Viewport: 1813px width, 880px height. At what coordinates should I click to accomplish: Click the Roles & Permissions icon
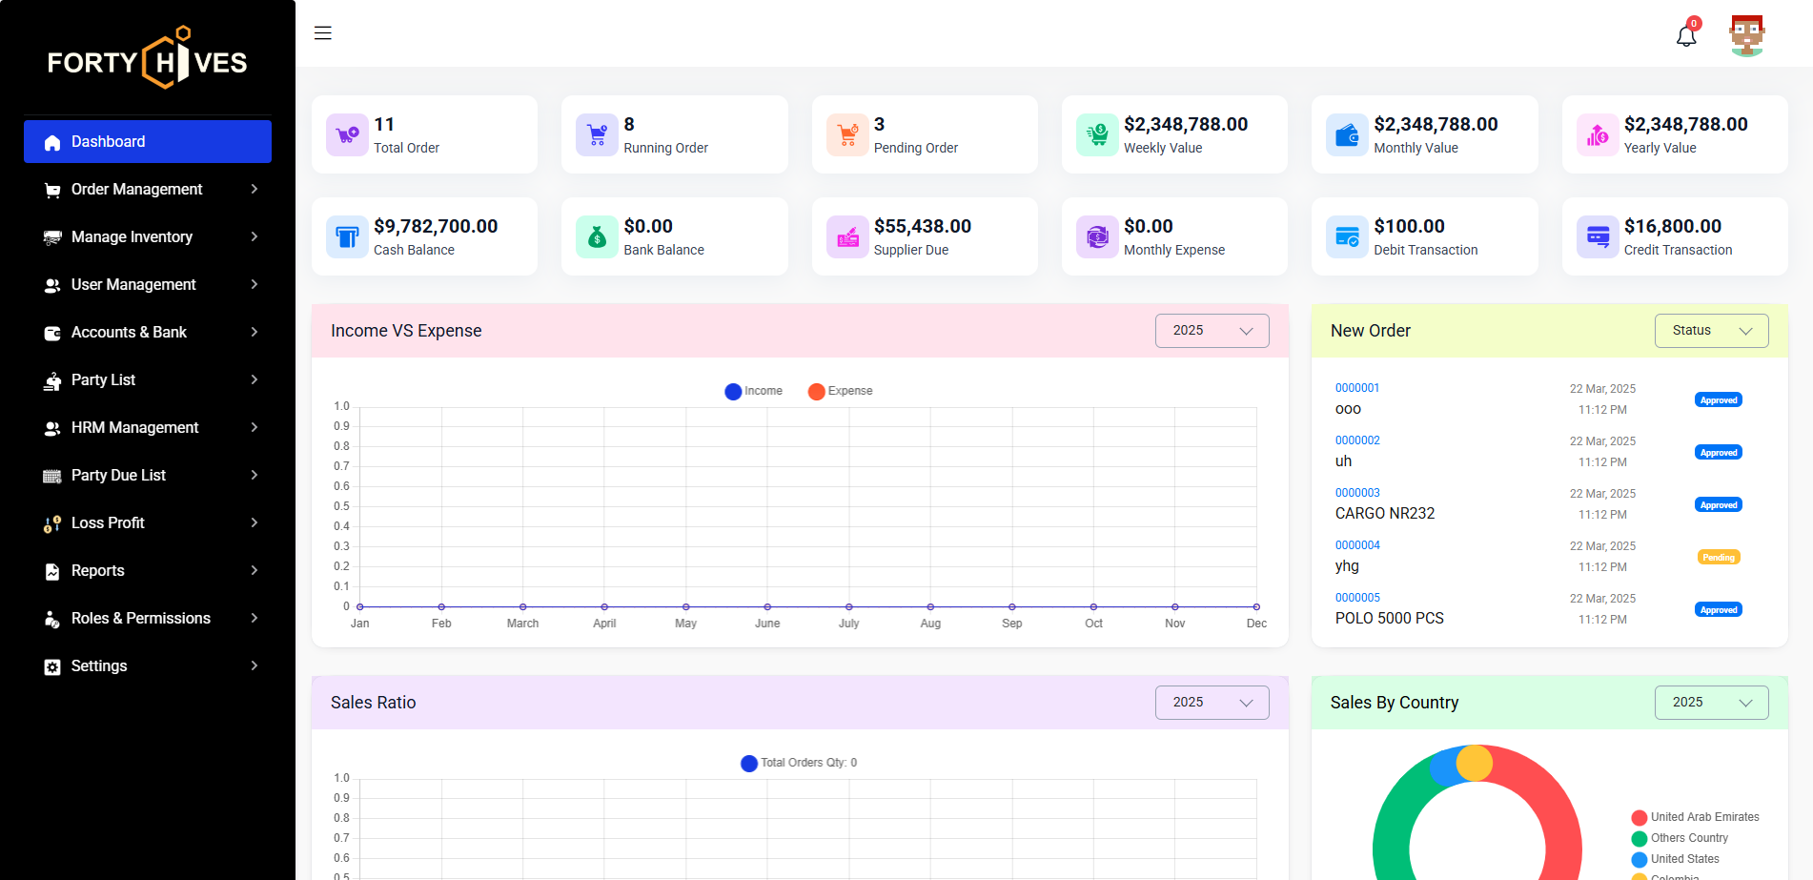[52, 619]
